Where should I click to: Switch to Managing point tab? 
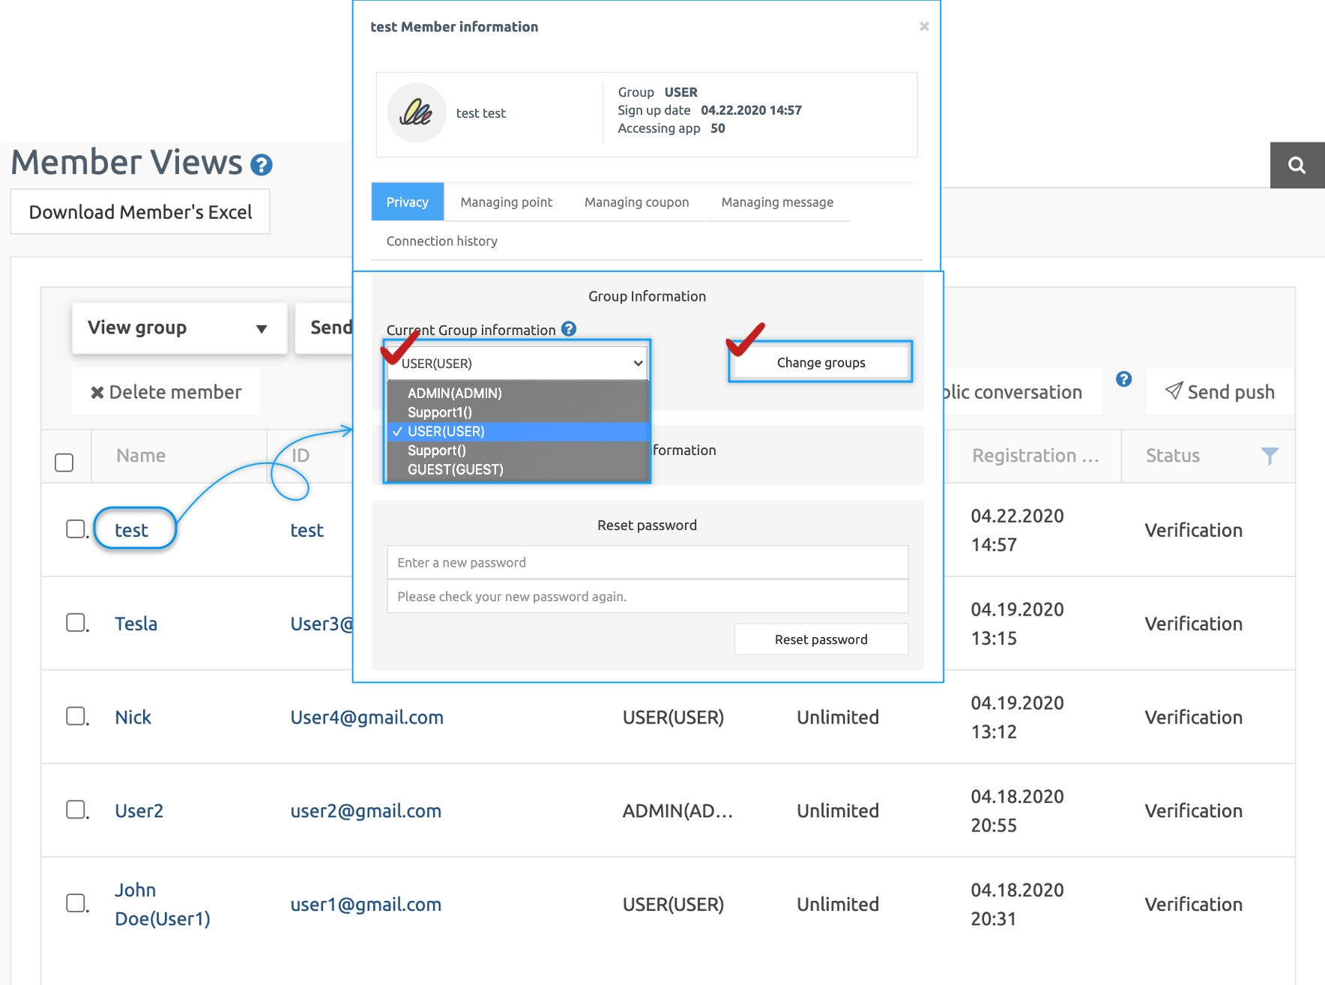[x=507, y=202]
